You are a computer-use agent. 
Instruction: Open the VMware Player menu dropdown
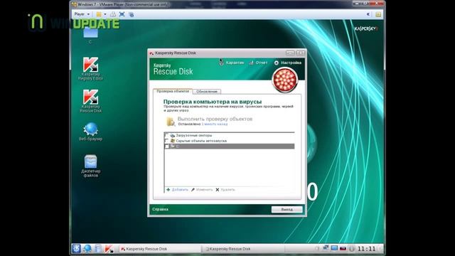click(x=82, y=14)
